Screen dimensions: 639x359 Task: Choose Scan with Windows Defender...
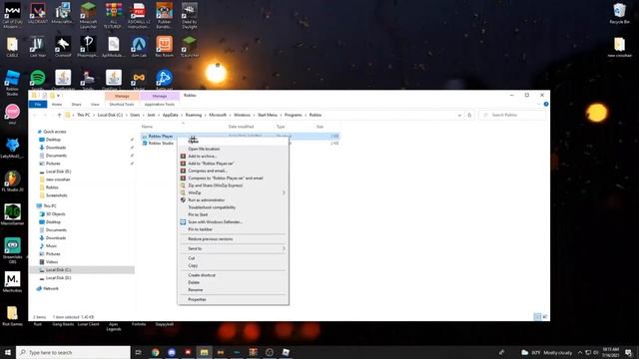[216, 222]
